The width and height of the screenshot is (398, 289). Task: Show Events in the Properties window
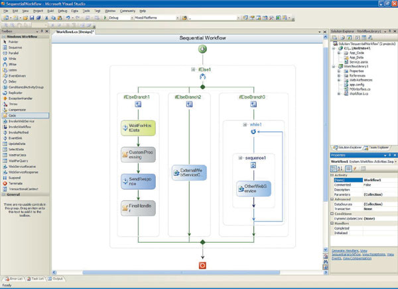click(x=355, y=168)
